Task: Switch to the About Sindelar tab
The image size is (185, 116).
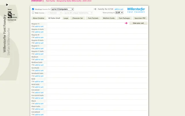Action: (38, 18)
